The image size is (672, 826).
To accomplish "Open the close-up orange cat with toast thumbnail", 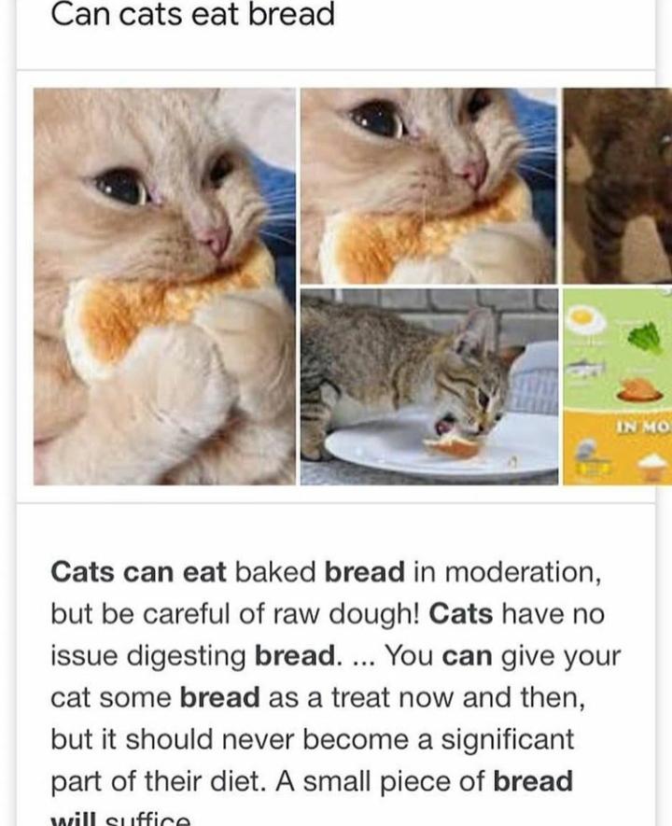I will click(x=428, y=186).
